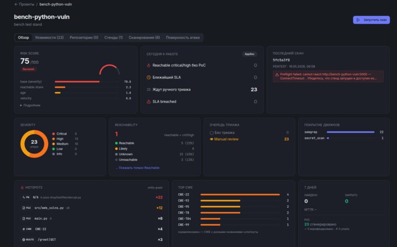This screenshot has width=397, height=247.
Task: Click the clock icon next to Ближайший SLA
Action: [x=149, y=77]
